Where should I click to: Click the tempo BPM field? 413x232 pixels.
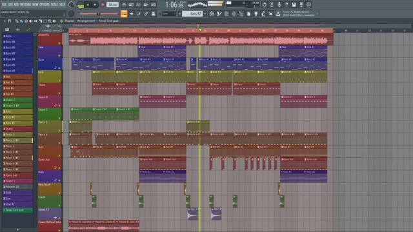pyautogui.click(x=112, y=5)
